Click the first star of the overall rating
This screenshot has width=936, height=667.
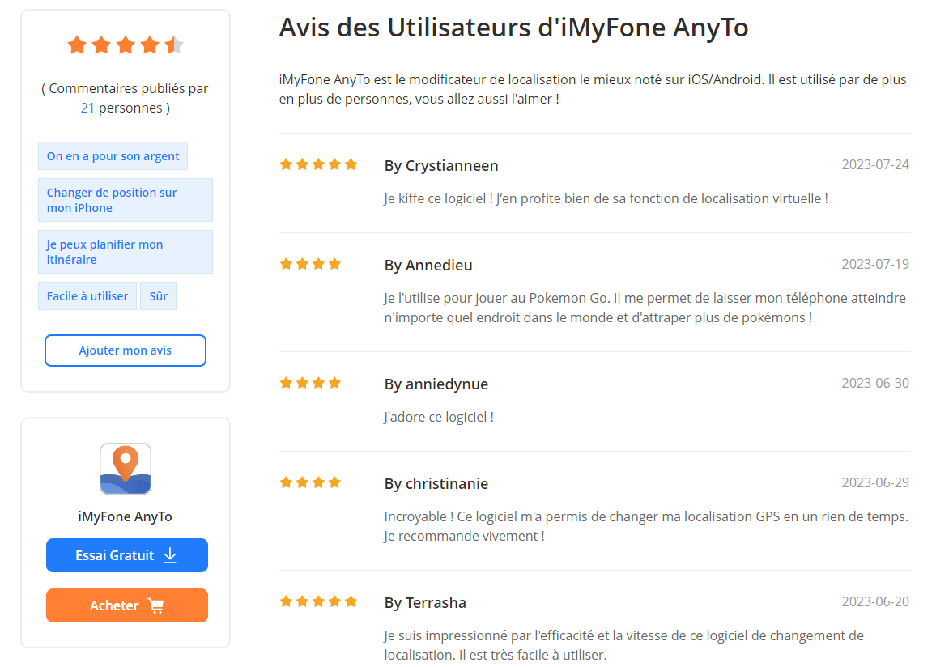pos(77,45)
